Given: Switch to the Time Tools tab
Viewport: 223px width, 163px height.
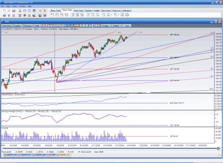Looking at the screenshot, I should pyautogui.click(x=78, y=10).
